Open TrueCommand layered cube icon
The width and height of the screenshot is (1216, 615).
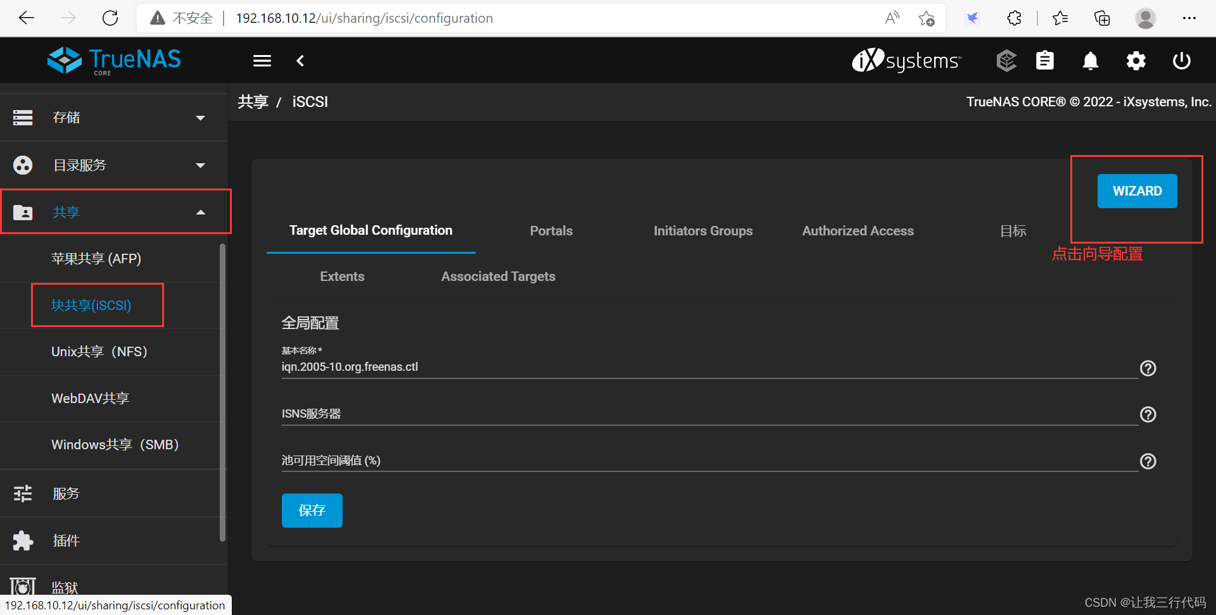click(1006, 61)
